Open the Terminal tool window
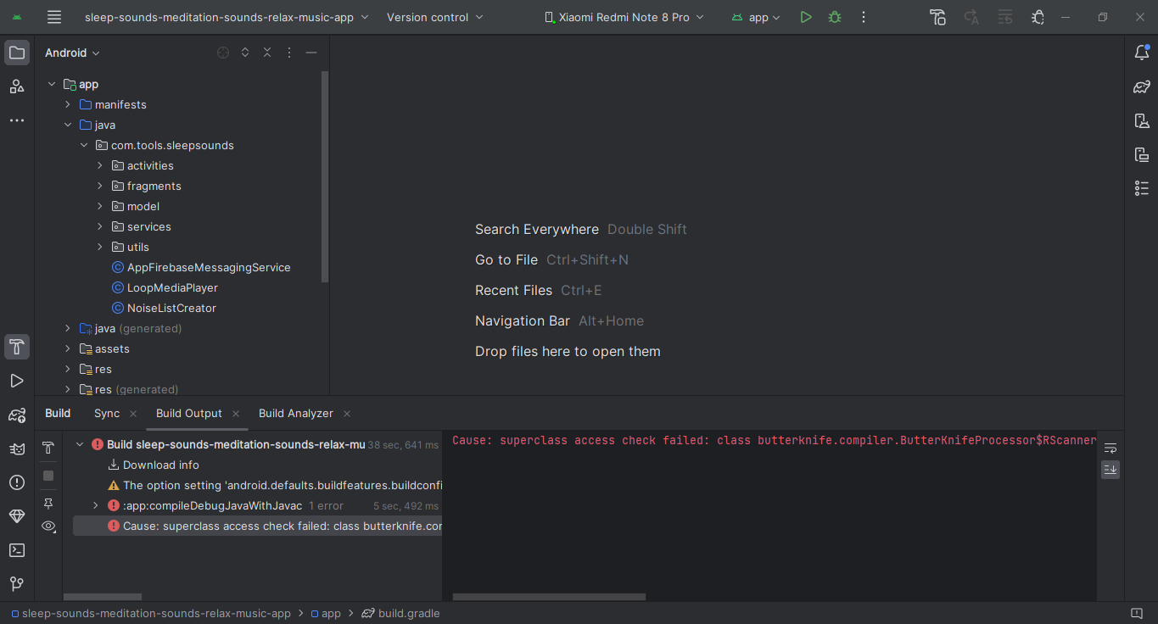This screenshot has height=624, width=1158. pos(17,550)
